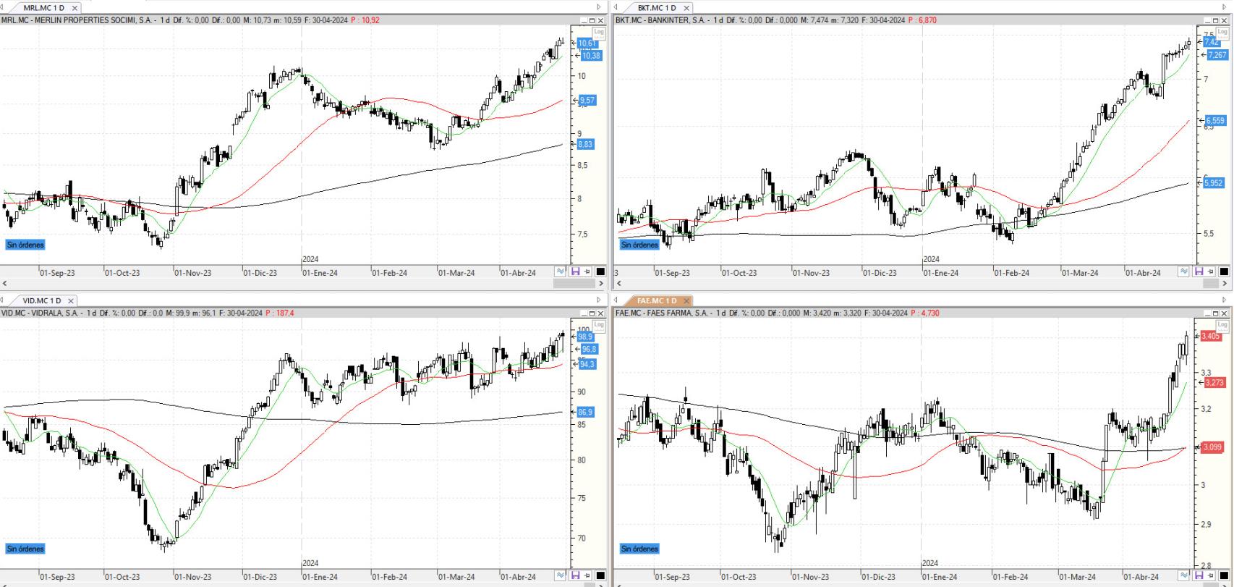This screenshot has width=1234, height=587.
Task: Click tab-strip left arrow beside the BKT.MC tab
Action: (x=616, y=7)
